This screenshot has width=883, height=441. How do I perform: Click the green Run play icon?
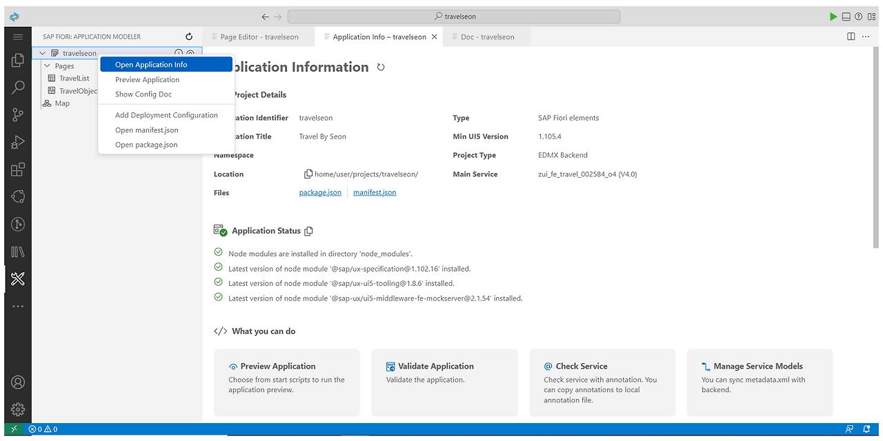(x=833, y=17)
